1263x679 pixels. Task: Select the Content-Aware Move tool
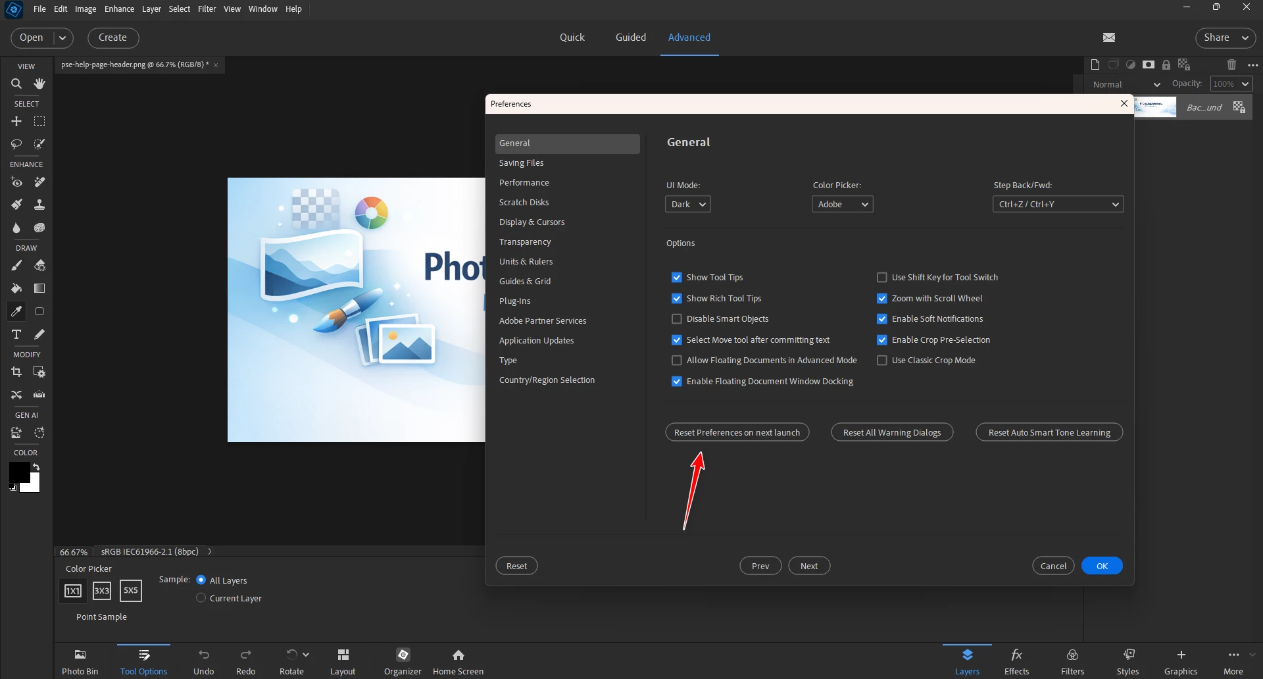(16, 395)
